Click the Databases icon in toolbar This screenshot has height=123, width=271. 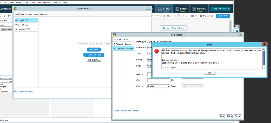[179, 16]
